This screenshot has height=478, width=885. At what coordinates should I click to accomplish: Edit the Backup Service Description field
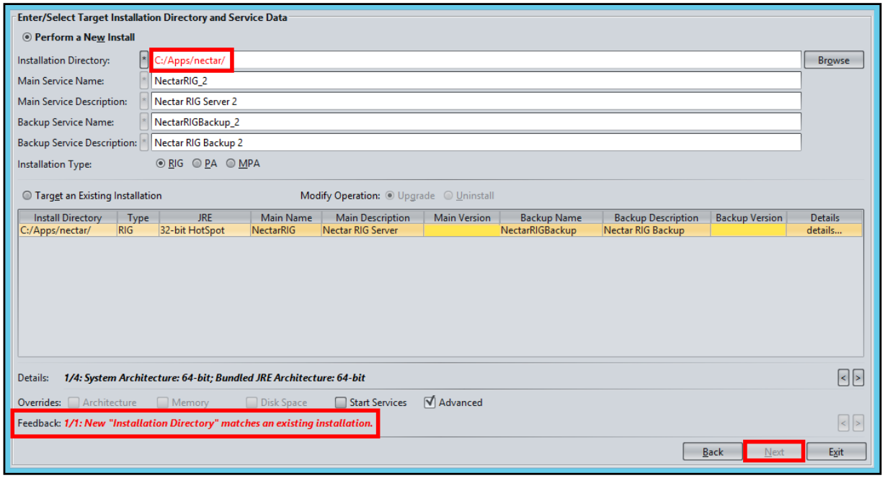point(476,143)
